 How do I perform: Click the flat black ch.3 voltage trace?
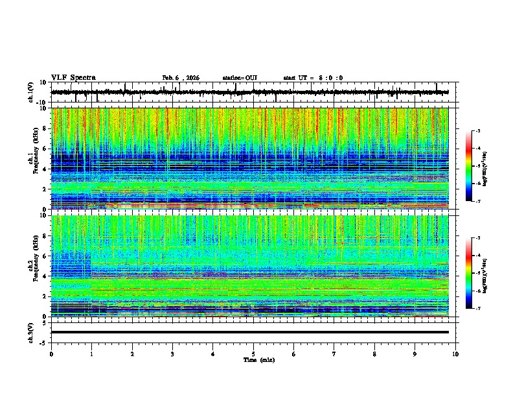coord(249,332)
